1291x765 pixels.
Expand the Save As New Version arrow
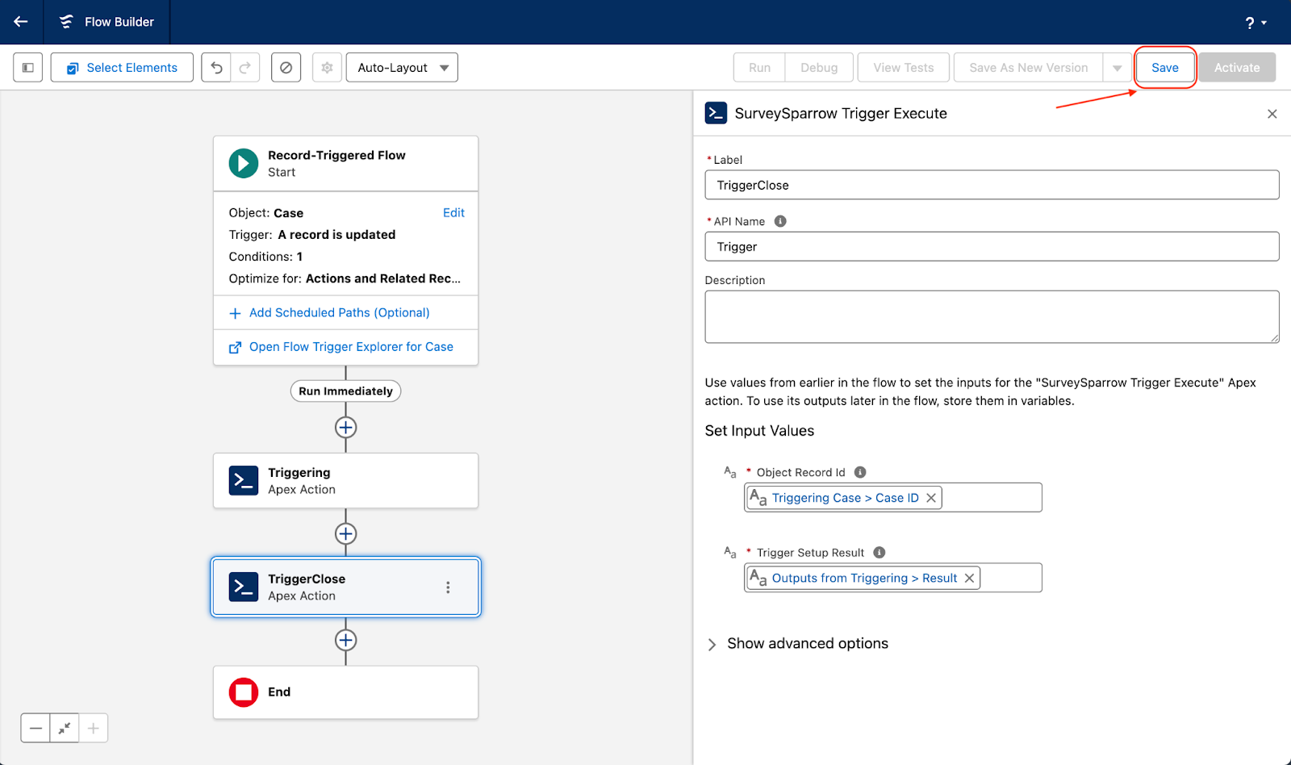click(x=1117, y=68)
